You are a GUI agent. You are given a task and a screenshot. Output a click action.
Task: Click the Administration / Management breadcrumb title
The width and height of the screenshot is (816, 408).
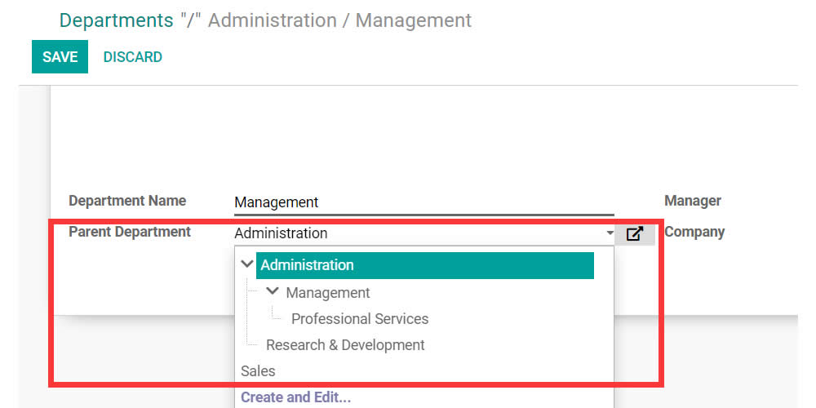[x=339, y=20]
